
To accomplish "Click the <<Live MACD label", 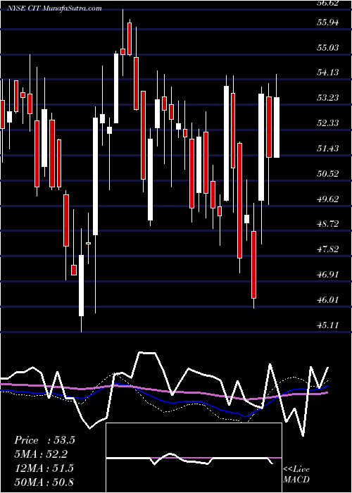I will pos(296,475).
